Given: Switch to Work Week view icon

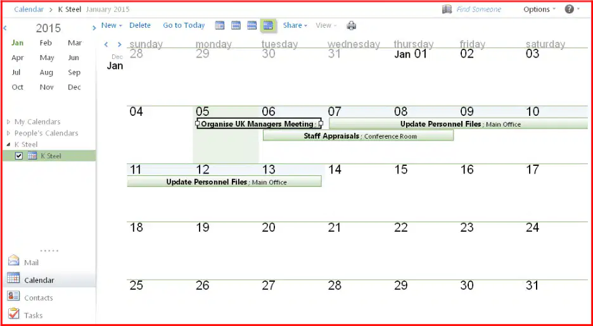Looking at the screenshot, I should tap(236, 25).
